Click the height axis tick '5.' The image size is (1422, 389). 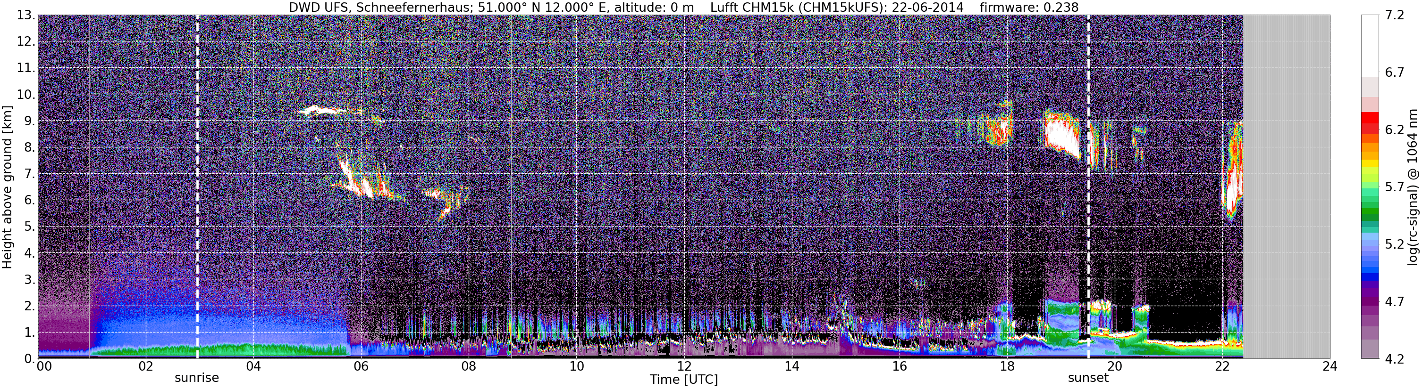tap(29, 227)
